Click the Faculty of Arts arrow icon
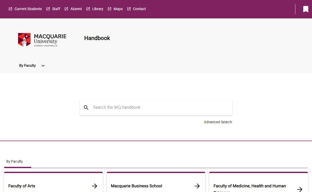312x192 pixels. 95,186
